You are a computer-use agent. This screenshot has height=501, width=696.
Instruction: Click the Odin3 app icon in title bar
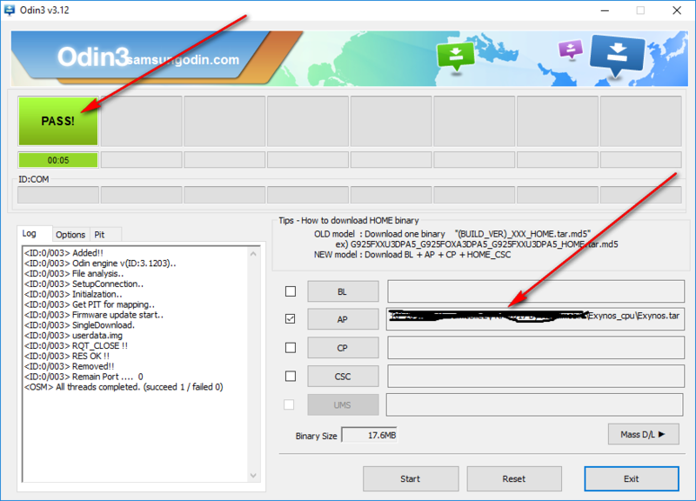[9, 10]
